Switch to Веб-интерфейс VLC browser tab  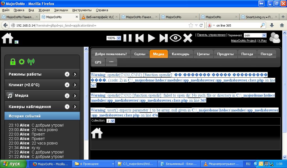click(x=100, y=17)
